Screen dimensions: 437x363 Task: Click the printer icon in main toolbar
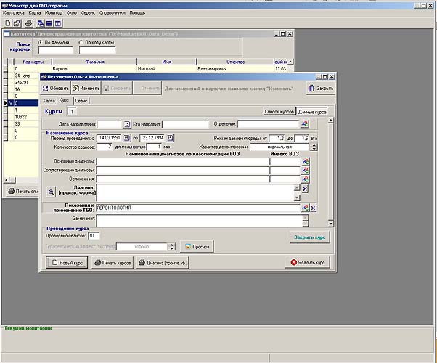pyautogui.click(x=28, y=23)
